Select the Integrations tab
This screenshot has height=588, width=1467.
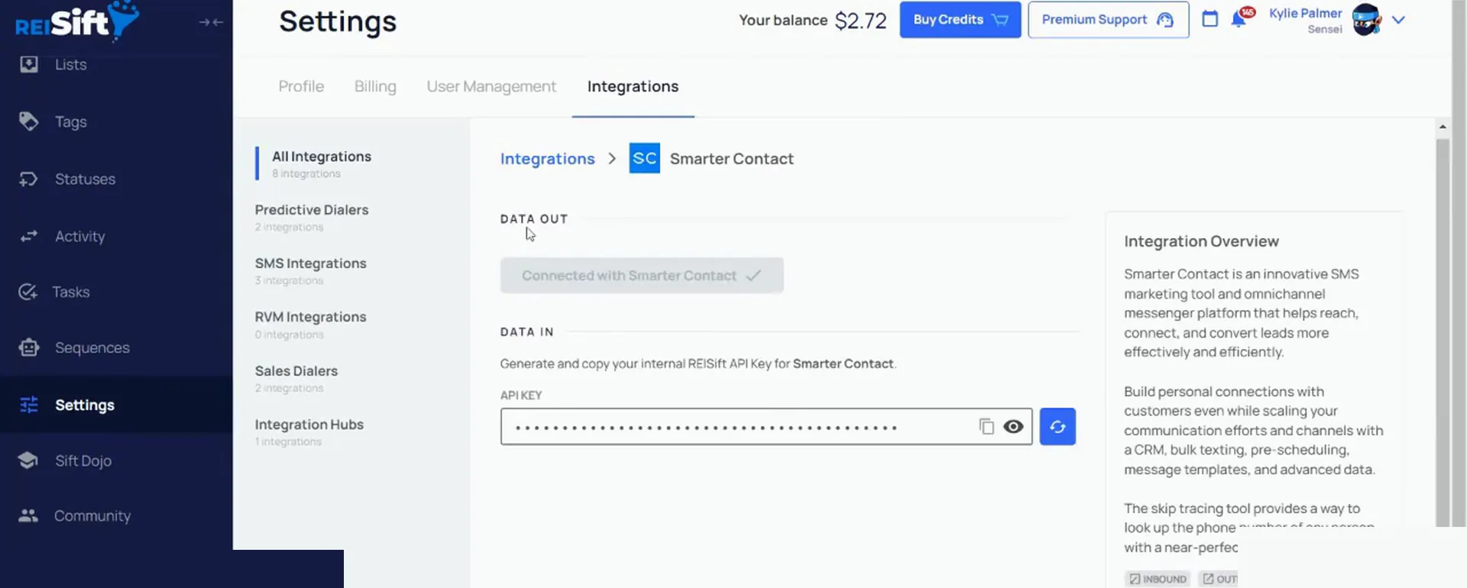633,87
